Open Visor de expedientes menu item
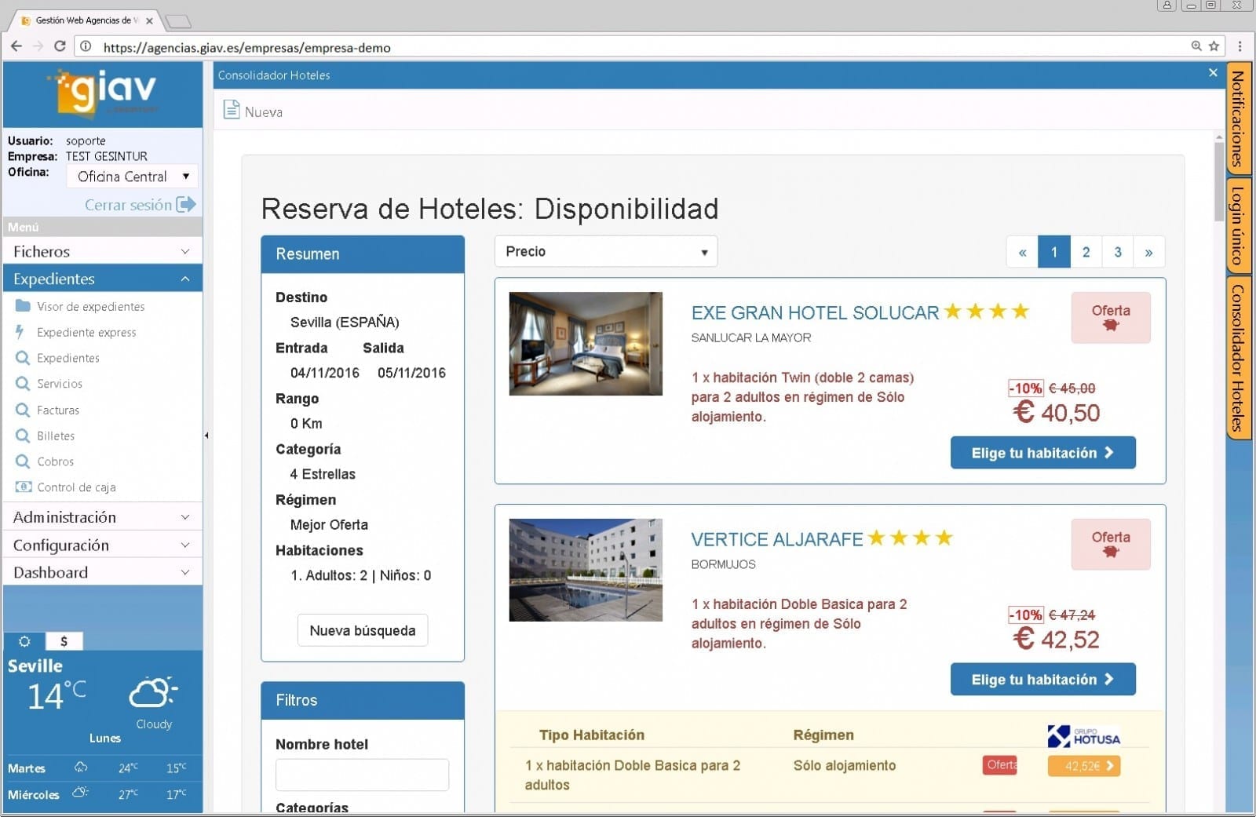This screenshot has width=1256, height=817. pos(90,306)
